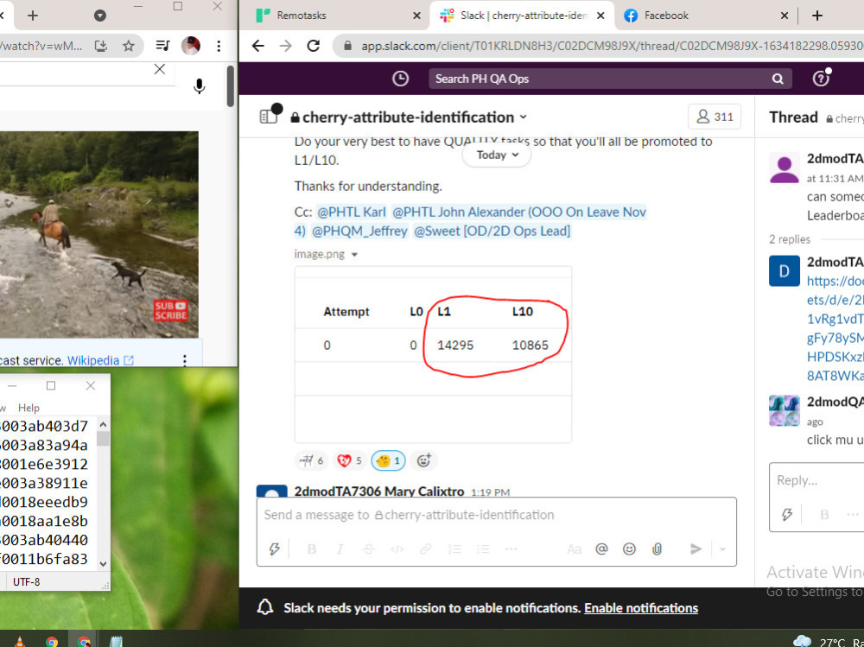Image resolution: width=864 pixels, height=647 pixels.
Task: Toggle code formatting in channel composer
Action: (397, 549)
